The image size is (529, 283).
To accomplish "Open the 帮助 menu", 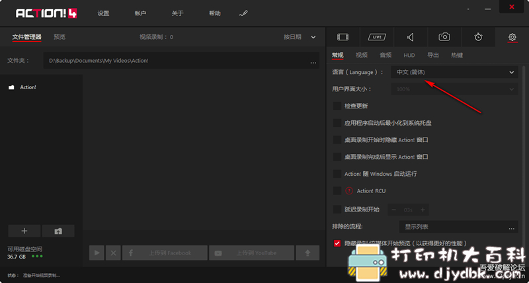I will tap(214, 13).
